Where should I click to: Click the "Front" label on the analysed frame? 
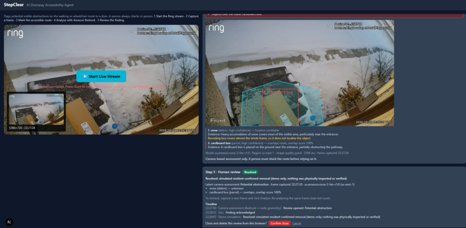[x=217, y=120]
